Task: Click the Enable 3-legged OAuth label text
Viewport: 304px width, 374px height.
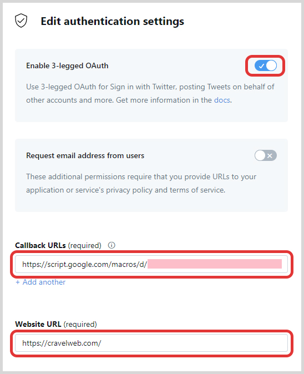Action: tap(67, 65)
